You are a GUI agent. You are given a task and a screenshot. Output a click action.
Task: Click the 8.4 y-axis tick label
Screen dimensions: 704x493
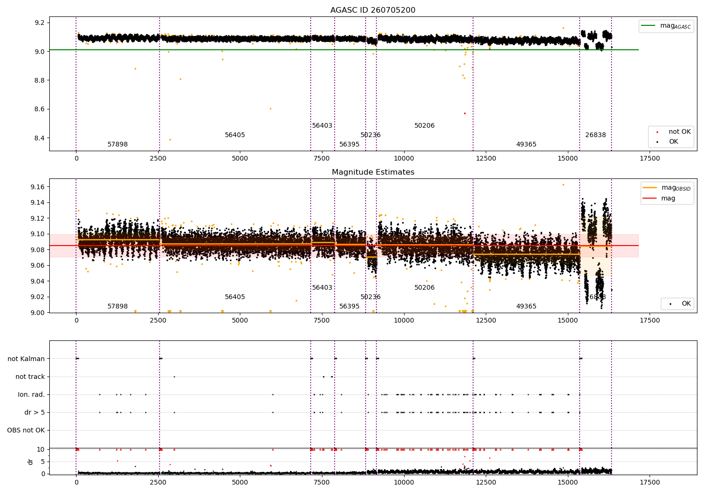click(39, 139)
